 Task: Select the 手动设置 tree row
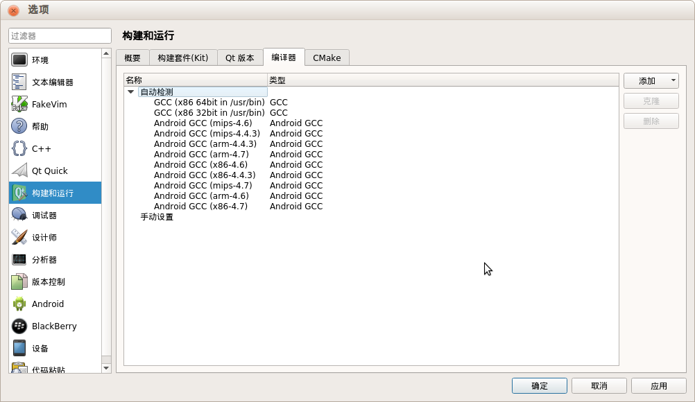pos(157,217)
